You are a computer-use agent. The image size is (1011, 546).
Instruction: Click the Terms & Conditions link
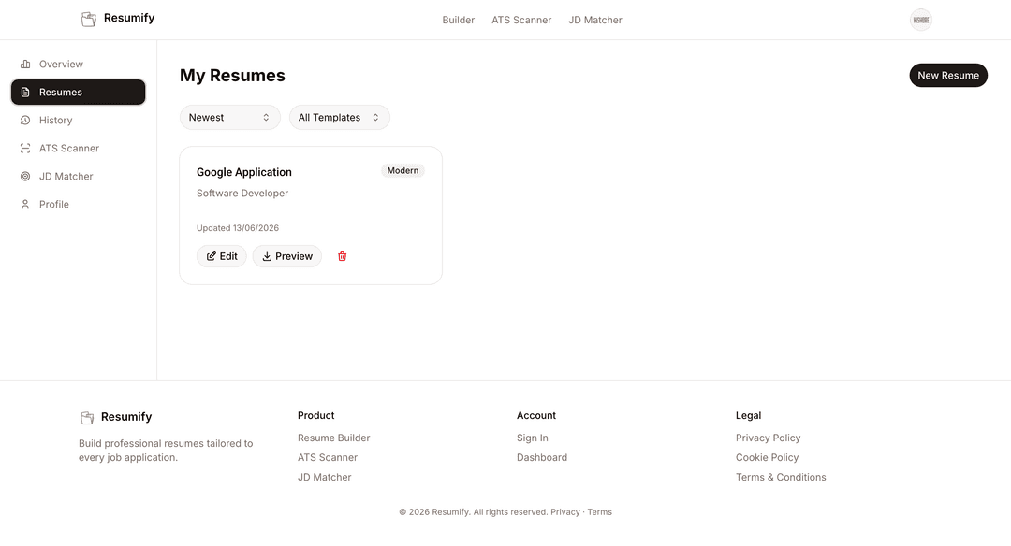coord(781,477)
